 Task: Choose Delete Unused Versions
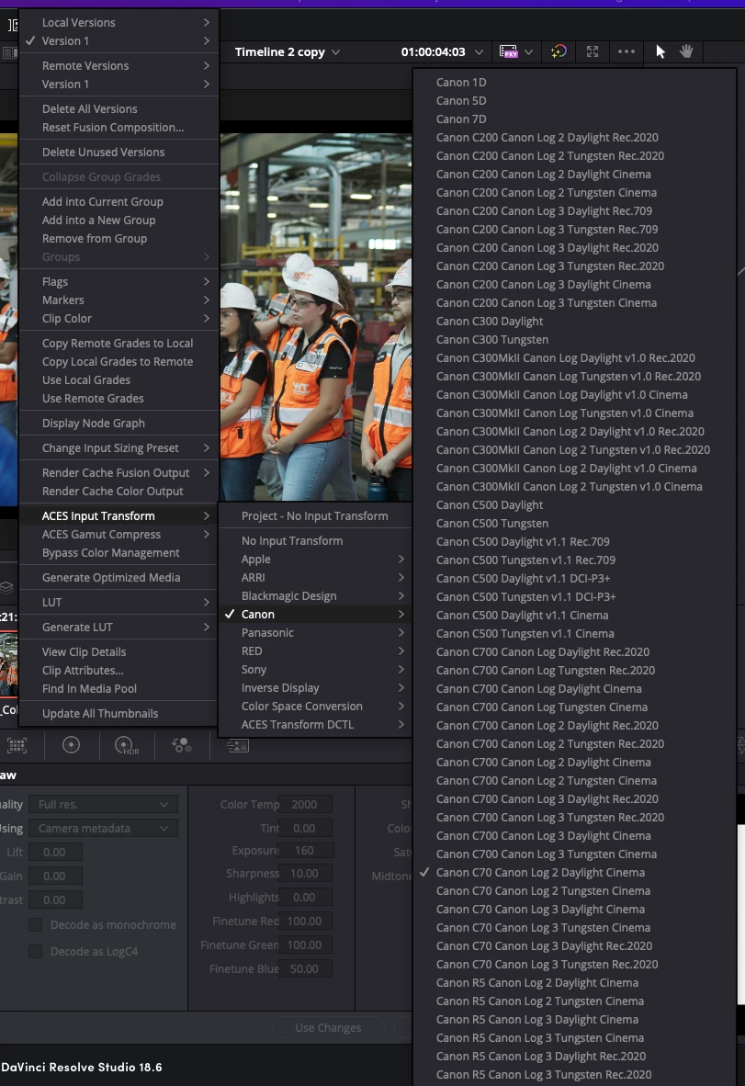coord(119,153)
